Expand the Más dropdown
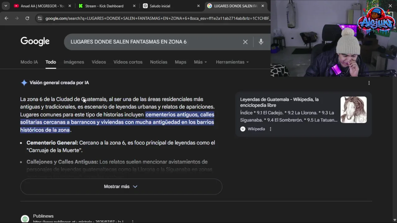The width and height of the screenshot is (397, 223). tap(200, 62)
